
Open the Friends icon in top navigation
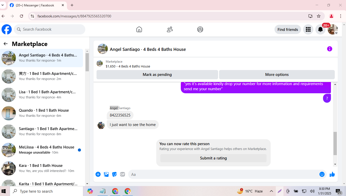tap(170, 29)
